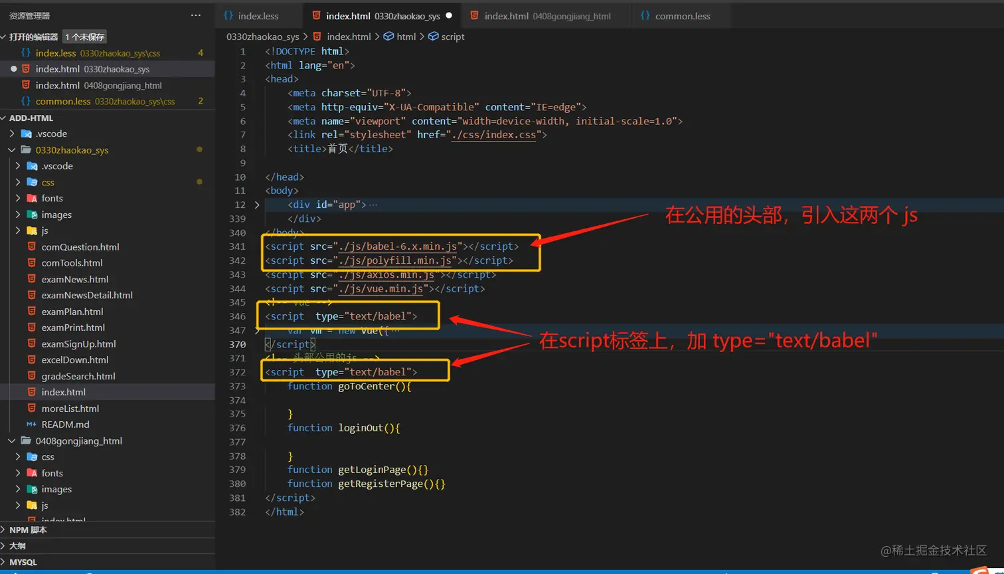Collapse the ADD-HTML workspace section
1004x574 pixels.
click(4, 118)
